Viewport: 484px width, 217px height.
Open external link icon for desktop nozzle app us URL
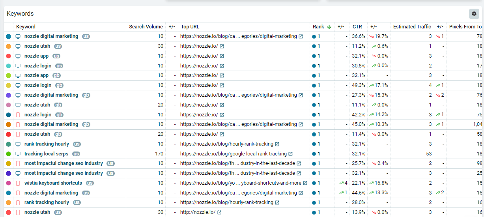[222, 56]
